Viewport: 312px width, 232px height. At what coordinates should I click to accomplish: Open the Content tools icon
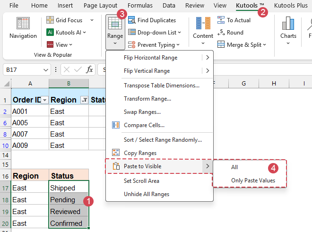203,23
